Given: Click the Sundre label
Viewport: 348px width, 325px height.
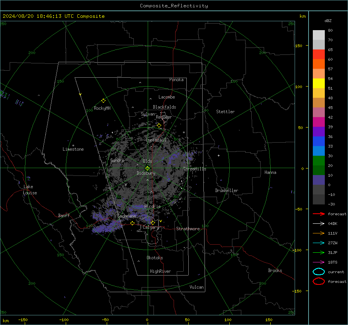Looking at the screenshot, I should point(117,160).
